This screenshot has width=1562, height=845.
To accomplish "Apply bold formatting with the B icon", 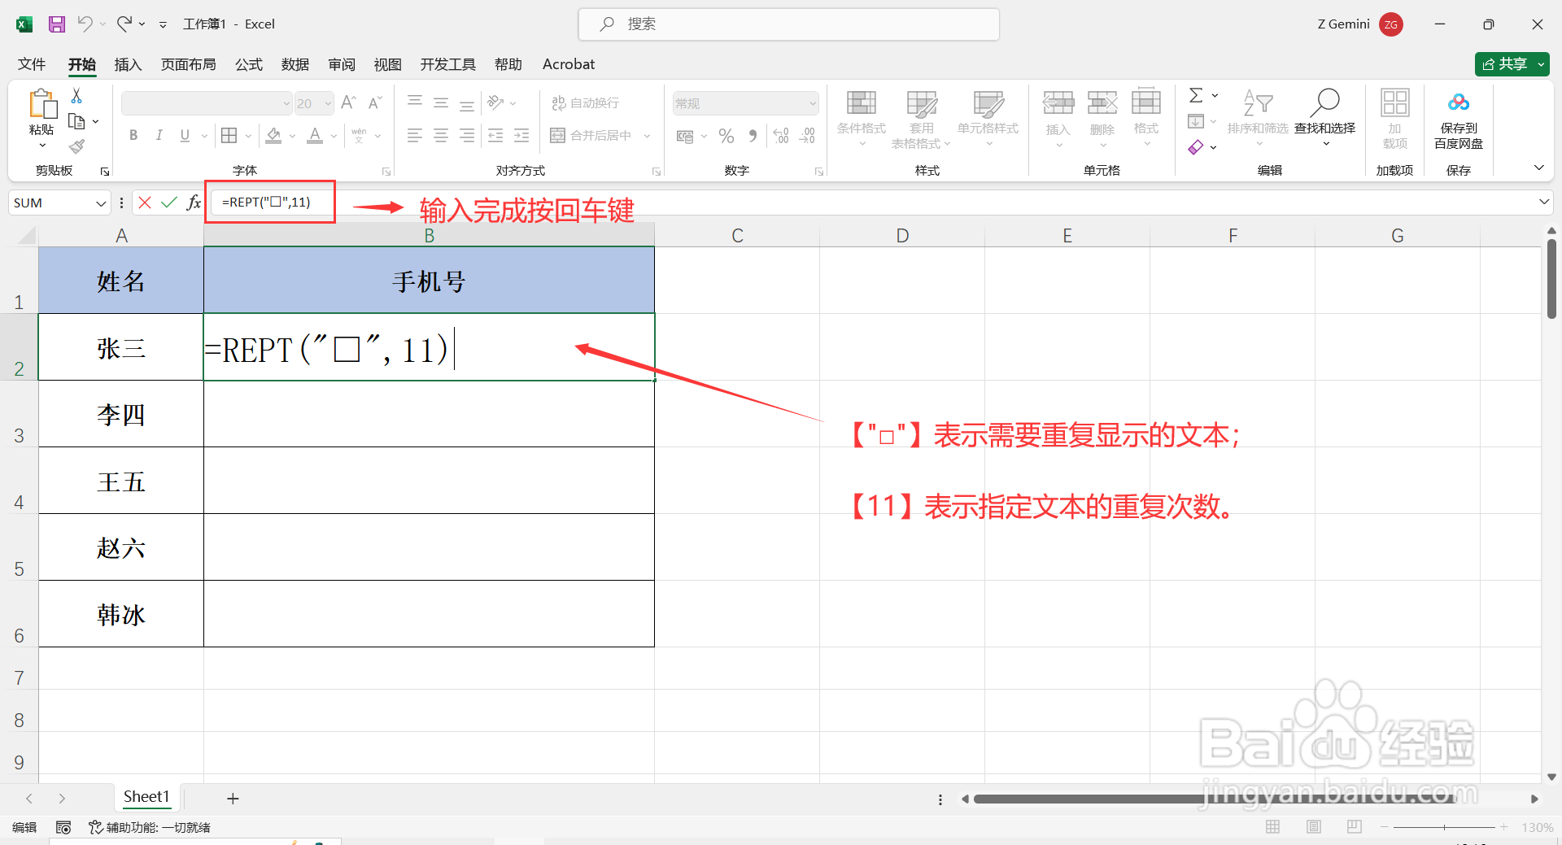I will click(133, 135).
